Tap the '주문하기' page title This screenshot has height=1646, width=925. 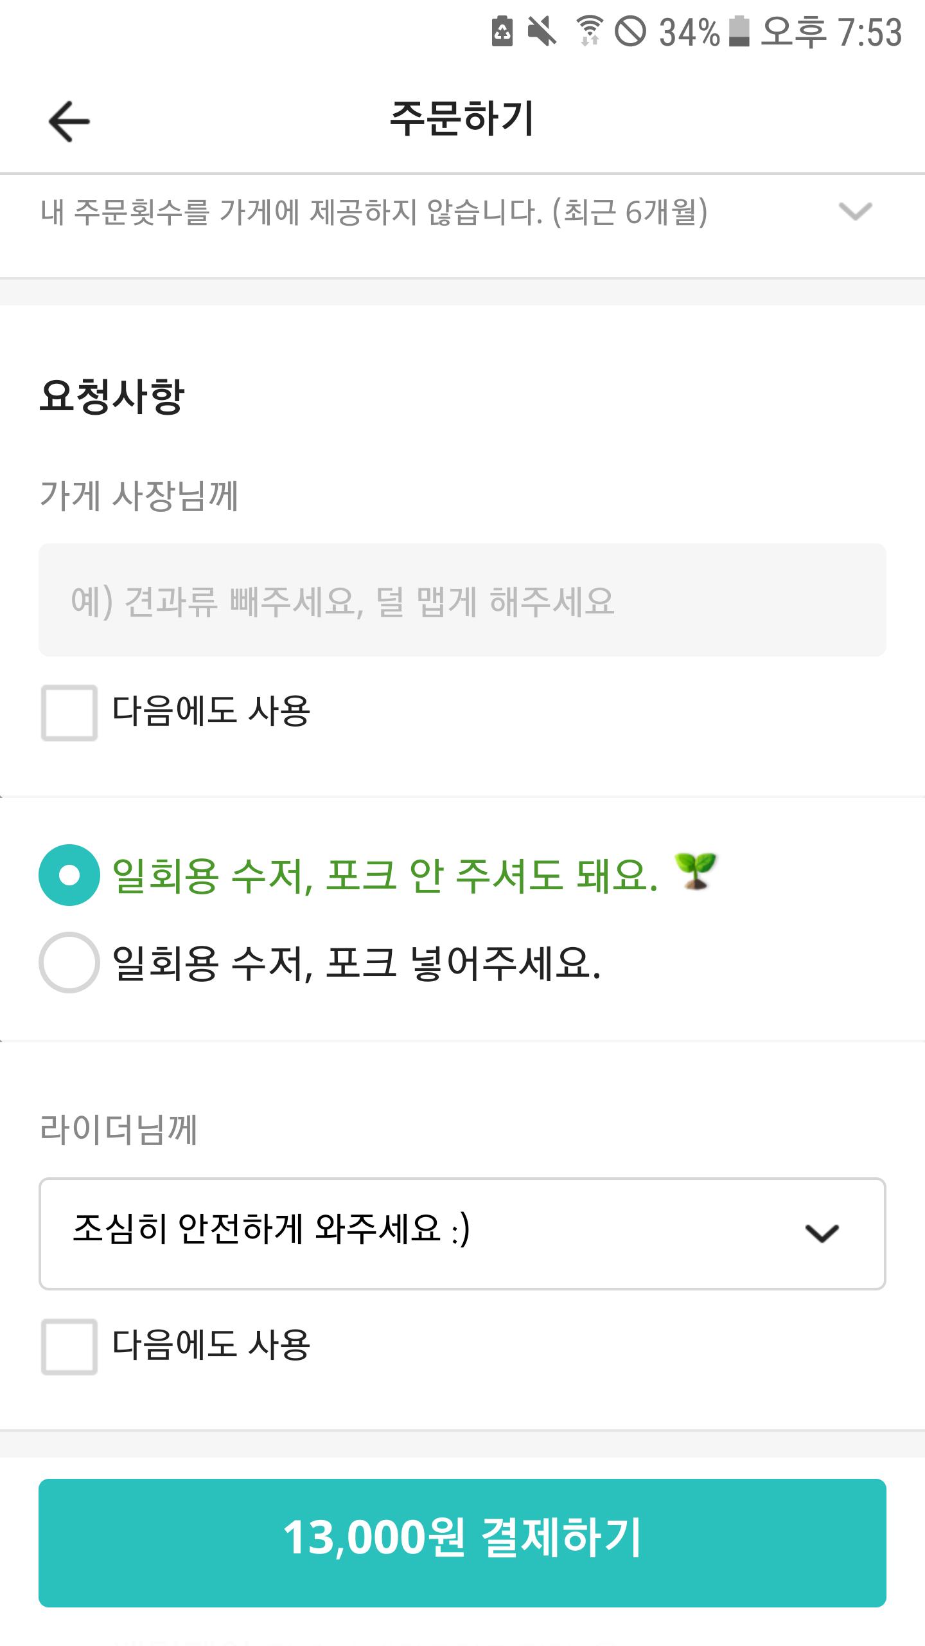463,120
